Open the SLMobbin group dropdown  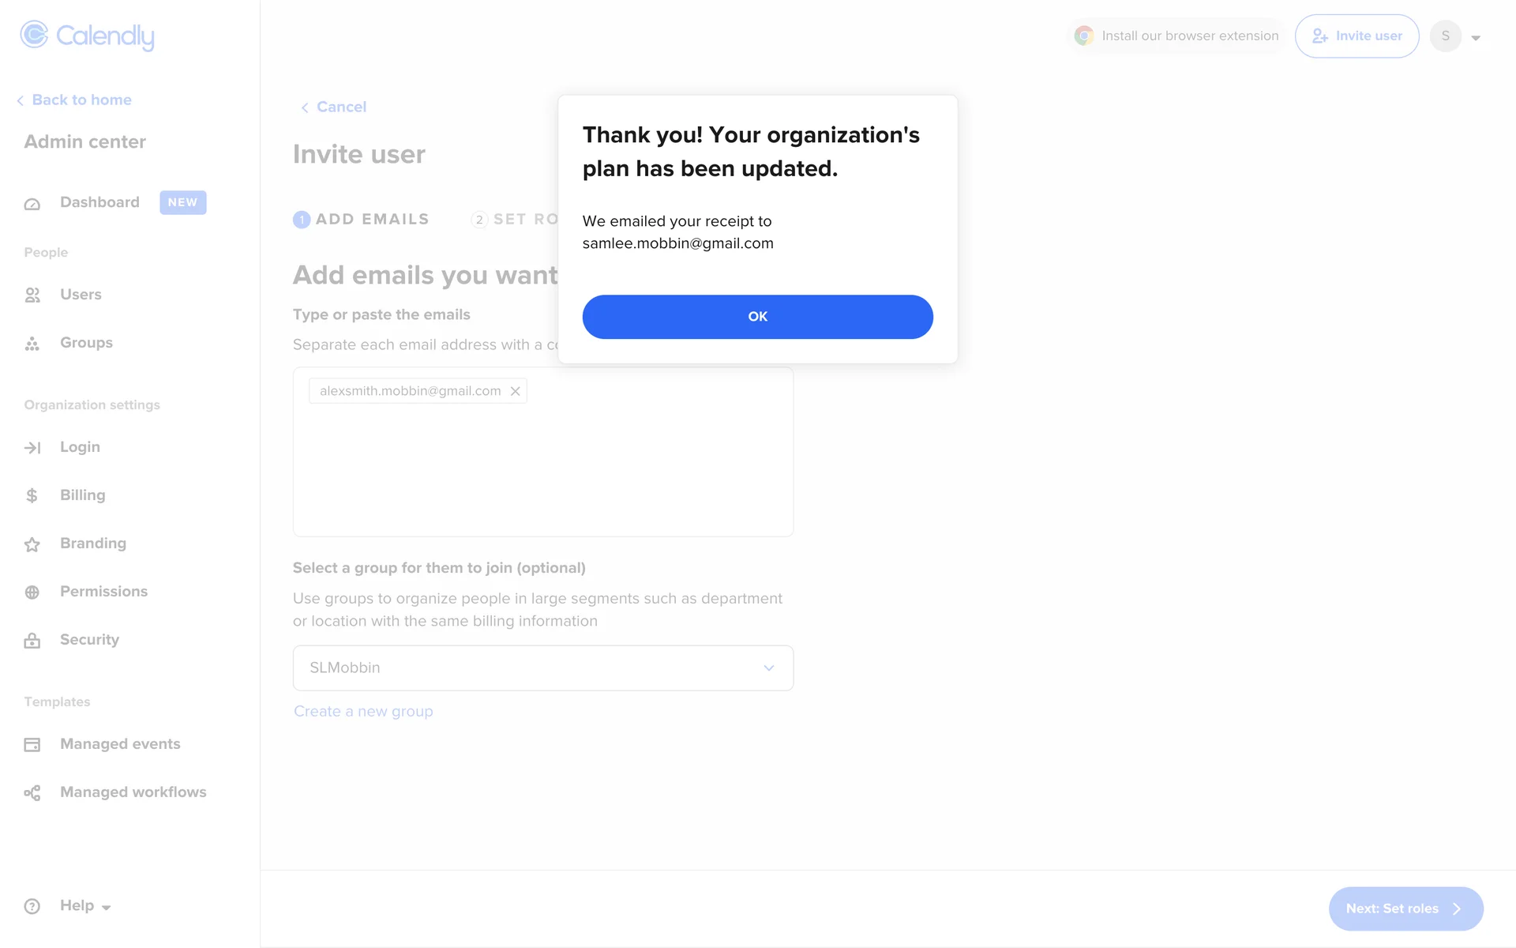[542, 668]
